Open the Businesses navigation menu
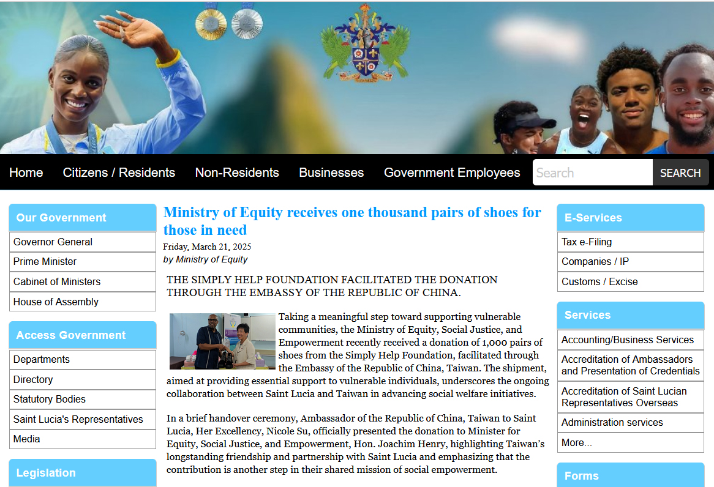The width and height of the screenshot is (714, 487). click(331, 173)
